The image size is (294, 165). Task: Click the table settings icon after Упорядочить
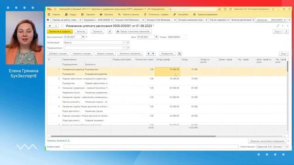[180, 54]
